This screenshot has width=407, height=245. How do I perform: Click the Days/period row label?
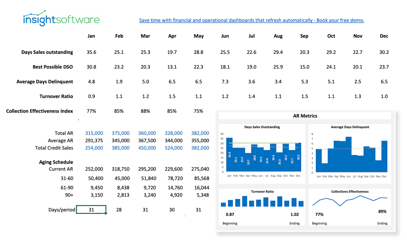tap(61, 209)
